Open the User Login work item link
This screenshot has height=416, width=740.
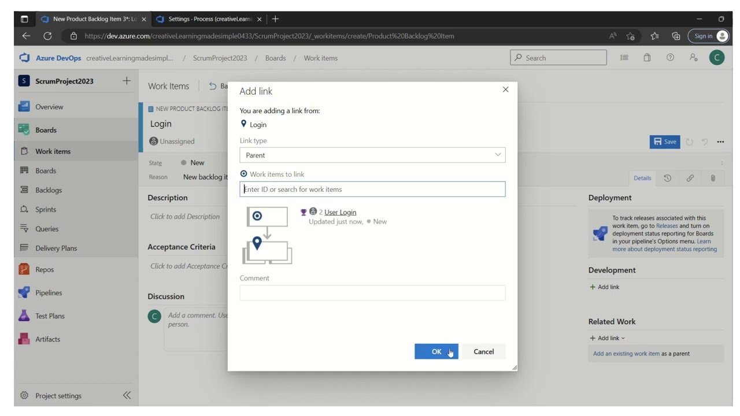point(340,212)
